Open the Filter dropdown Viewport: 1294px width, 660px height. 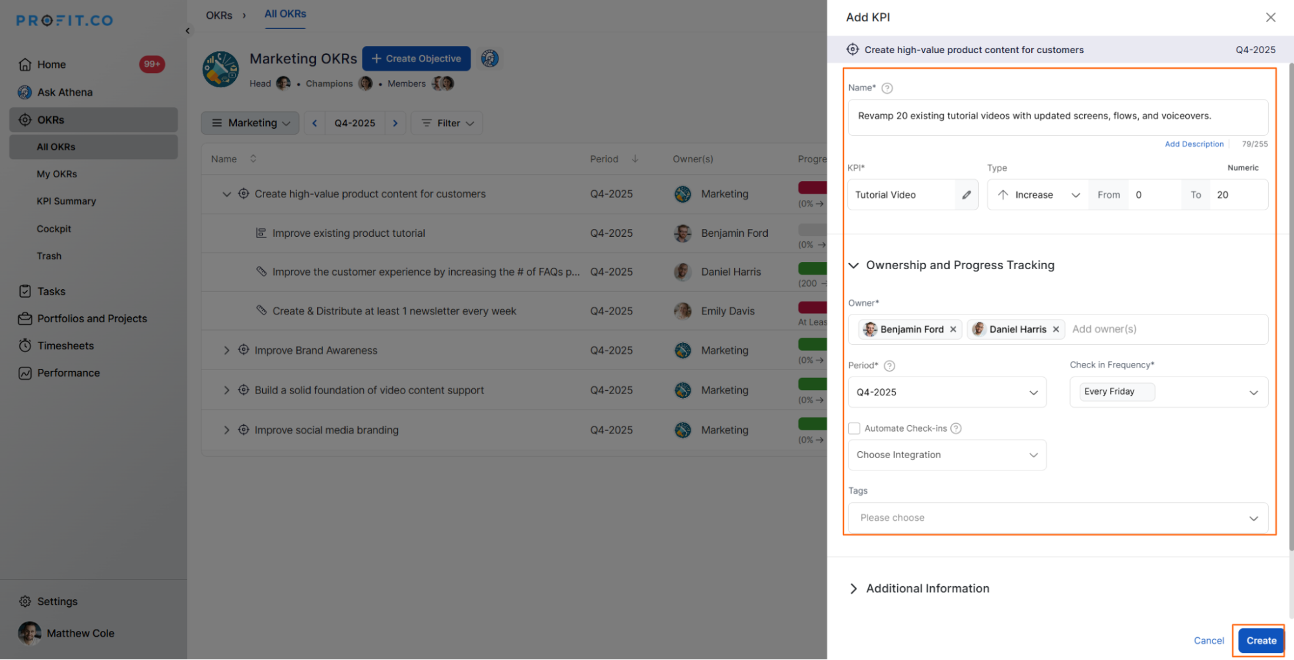(x=447, y=123)
